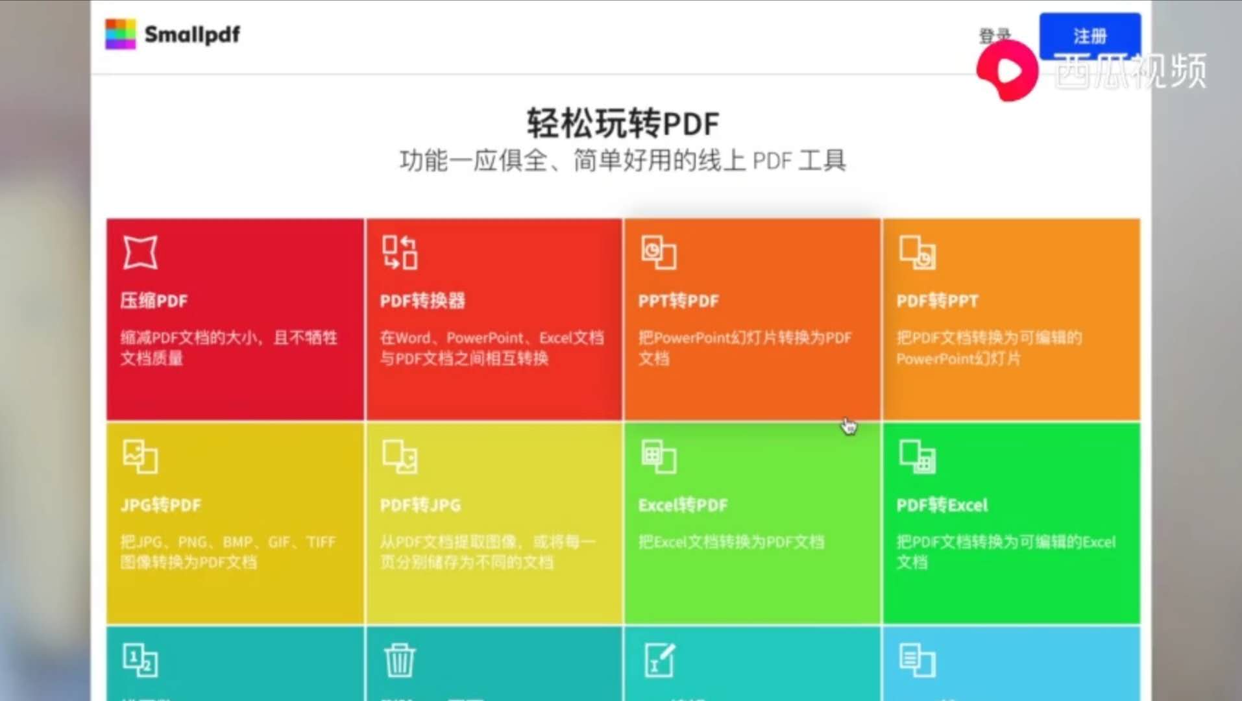Open the JPG转PDF tool title
The width and height of the screenshot is (1242, 701).
[x=161, y=505]
